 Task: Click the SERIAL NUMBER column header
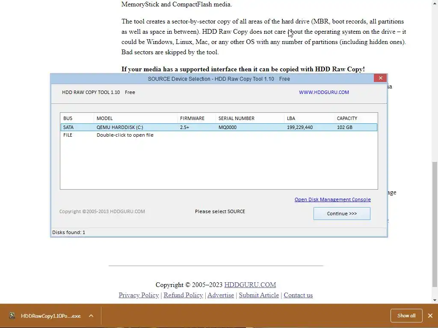pos(250,118)
